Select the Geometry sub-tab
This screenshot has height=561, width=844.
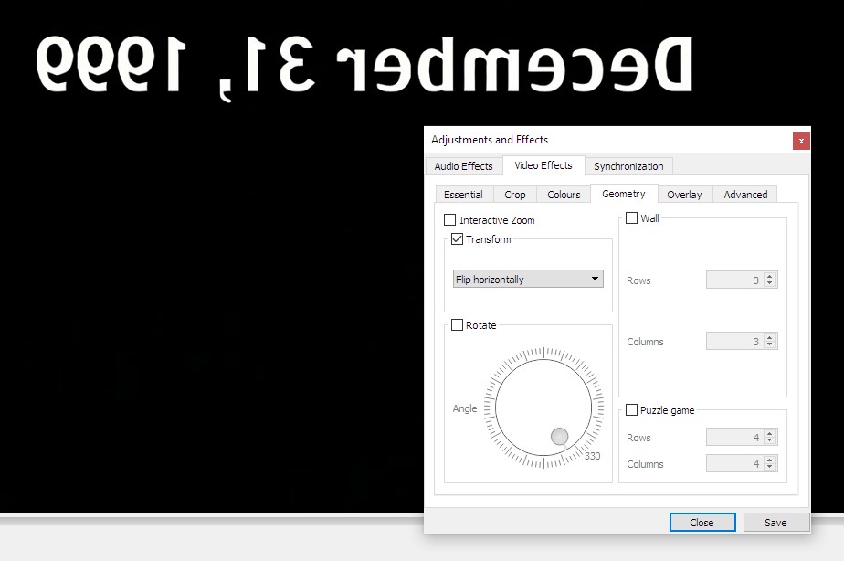coord(623,194)
